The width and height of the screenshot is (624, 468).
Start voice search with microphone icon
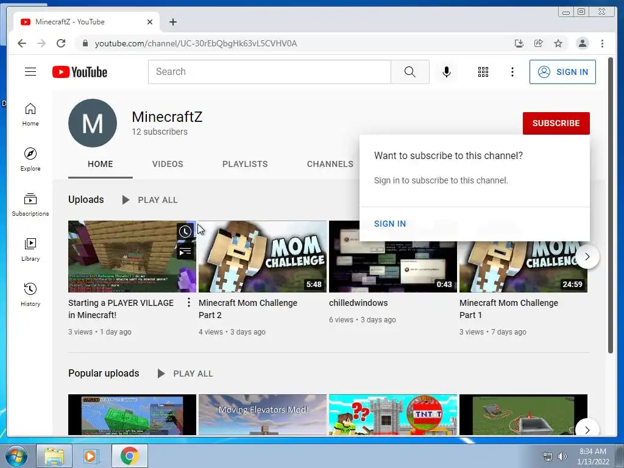click(x=447, y=72)
